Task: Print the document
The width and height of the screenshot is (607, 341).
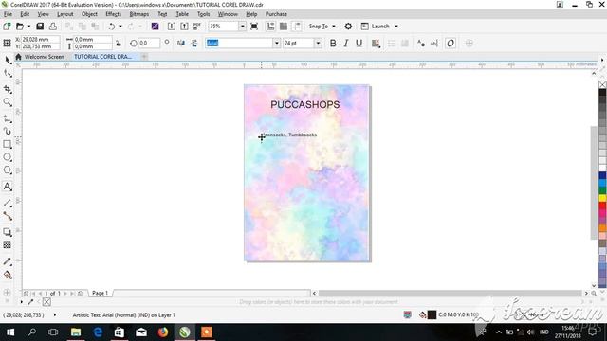Action: tap(53, 27)
